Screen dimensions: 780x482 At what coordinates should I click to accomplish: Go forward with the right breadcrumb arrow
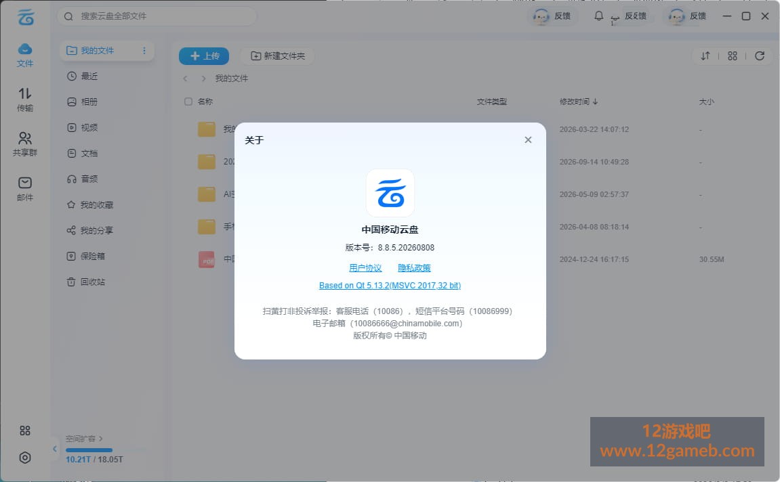point(203,79)
